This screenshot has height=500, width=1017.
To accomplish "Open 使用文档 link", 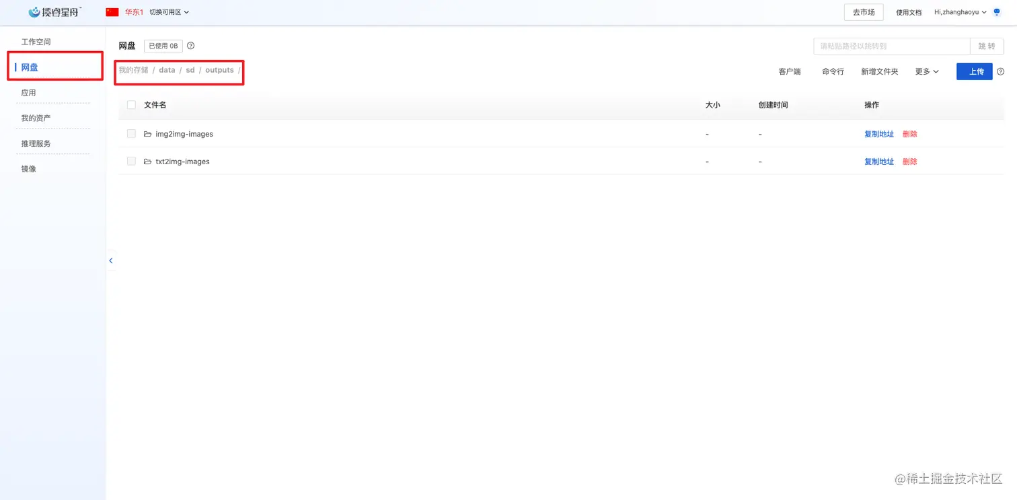I will point(909,12).
